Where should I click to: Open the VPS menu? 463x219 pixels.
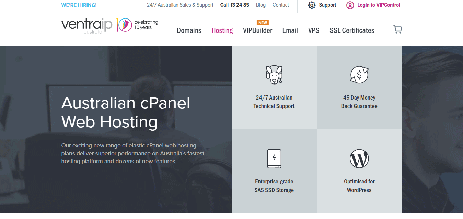(314, 30)
